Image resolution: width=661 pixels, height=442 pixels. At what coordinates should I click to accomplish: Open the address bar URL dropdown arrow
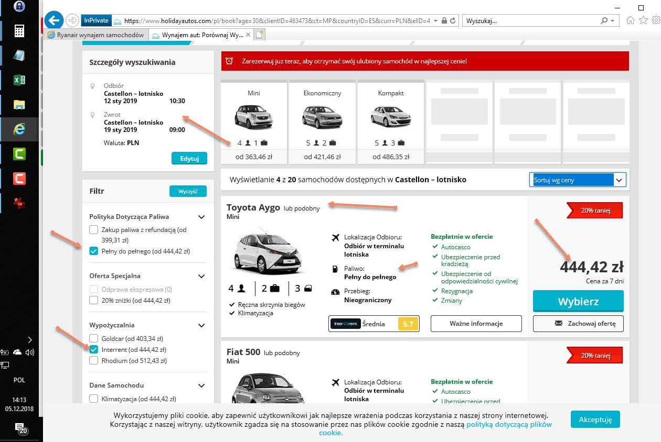coord(435,21)
